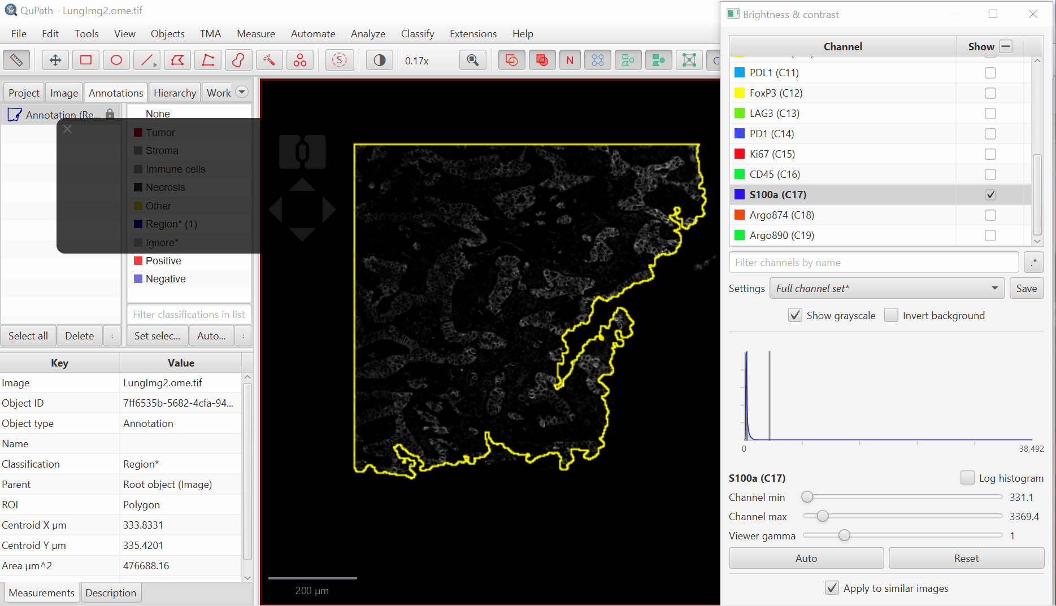Select the Polygon annotation tool

click(177, 60)
